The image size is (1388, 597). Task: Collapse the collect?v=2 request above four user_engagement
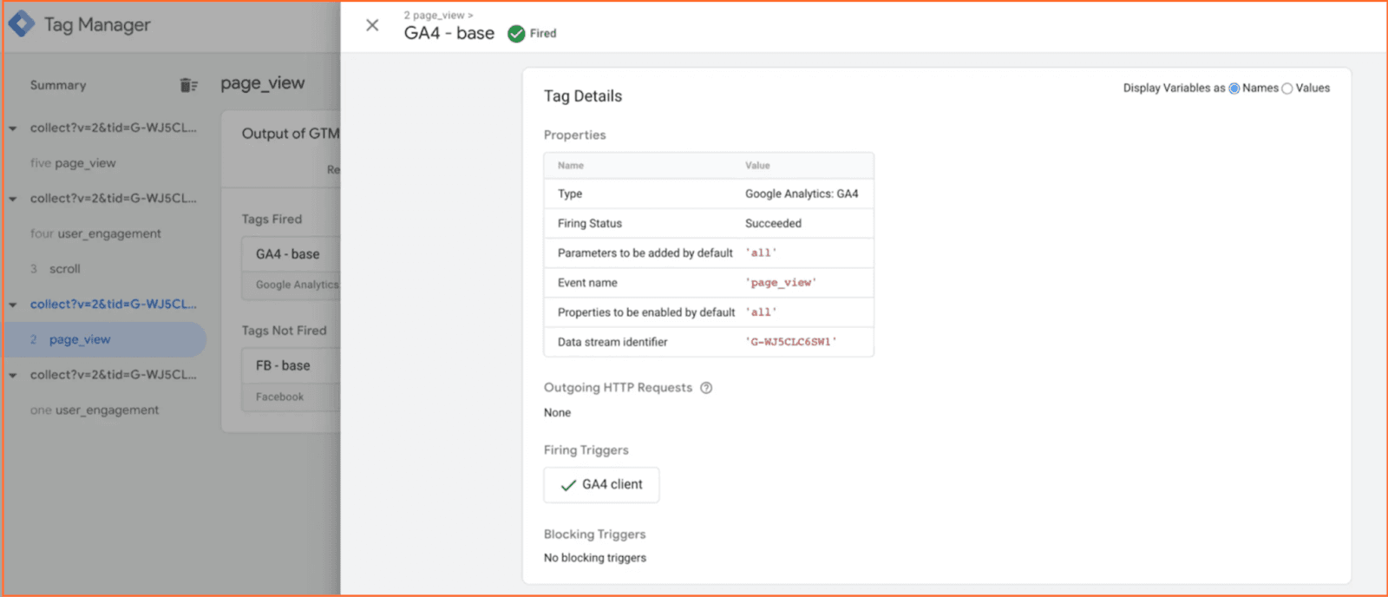point(13,199)
